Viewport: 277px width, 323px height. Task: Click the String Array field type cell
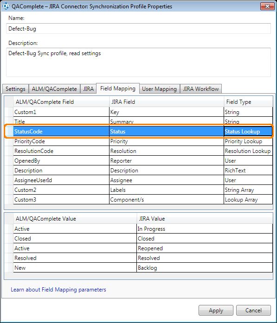(248, 190)
